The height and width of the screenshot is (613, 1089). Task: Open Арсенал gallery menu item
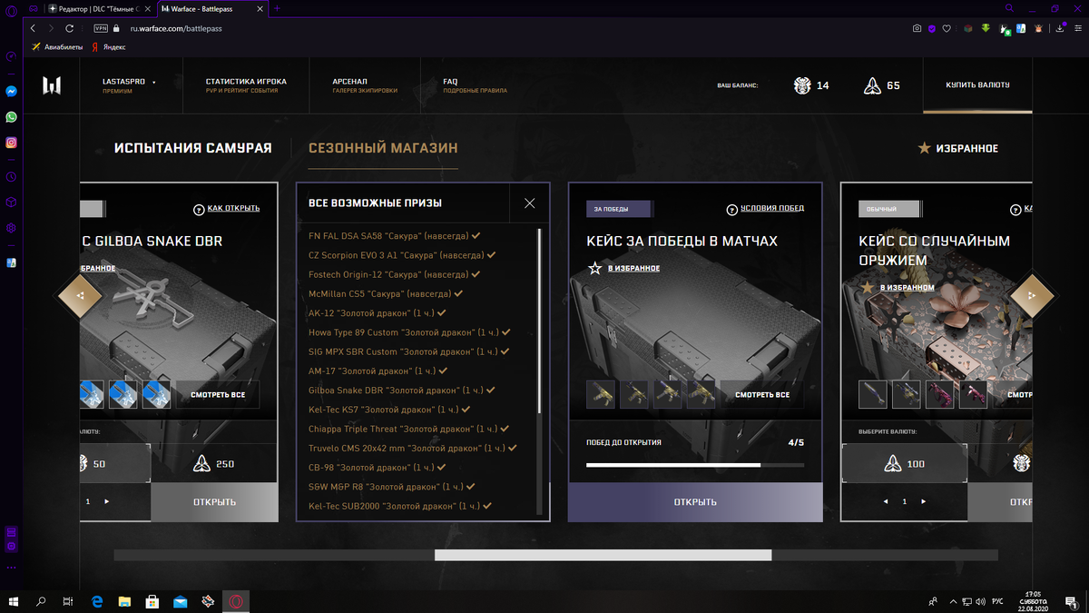(365, 85)
